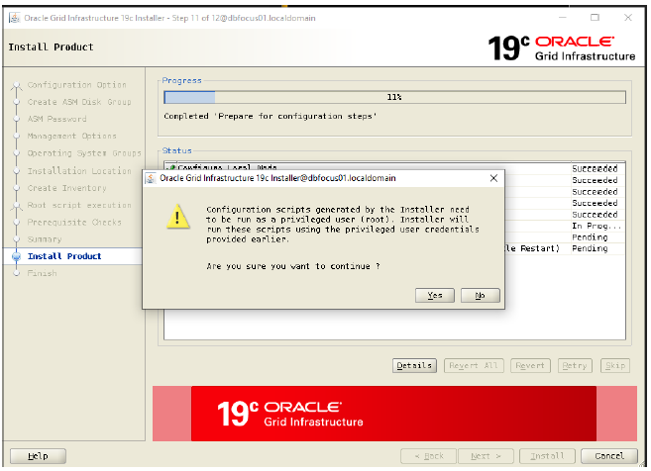Click the Completed 'Prepare for configuration steps' message
The width and height of the screenshot is (651, 471).
point(271,116)
